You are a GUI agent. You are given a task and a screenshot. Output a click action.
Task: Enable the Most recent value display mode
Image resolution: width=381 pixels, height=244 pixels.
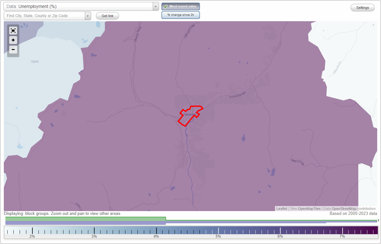tap(180, 6)
